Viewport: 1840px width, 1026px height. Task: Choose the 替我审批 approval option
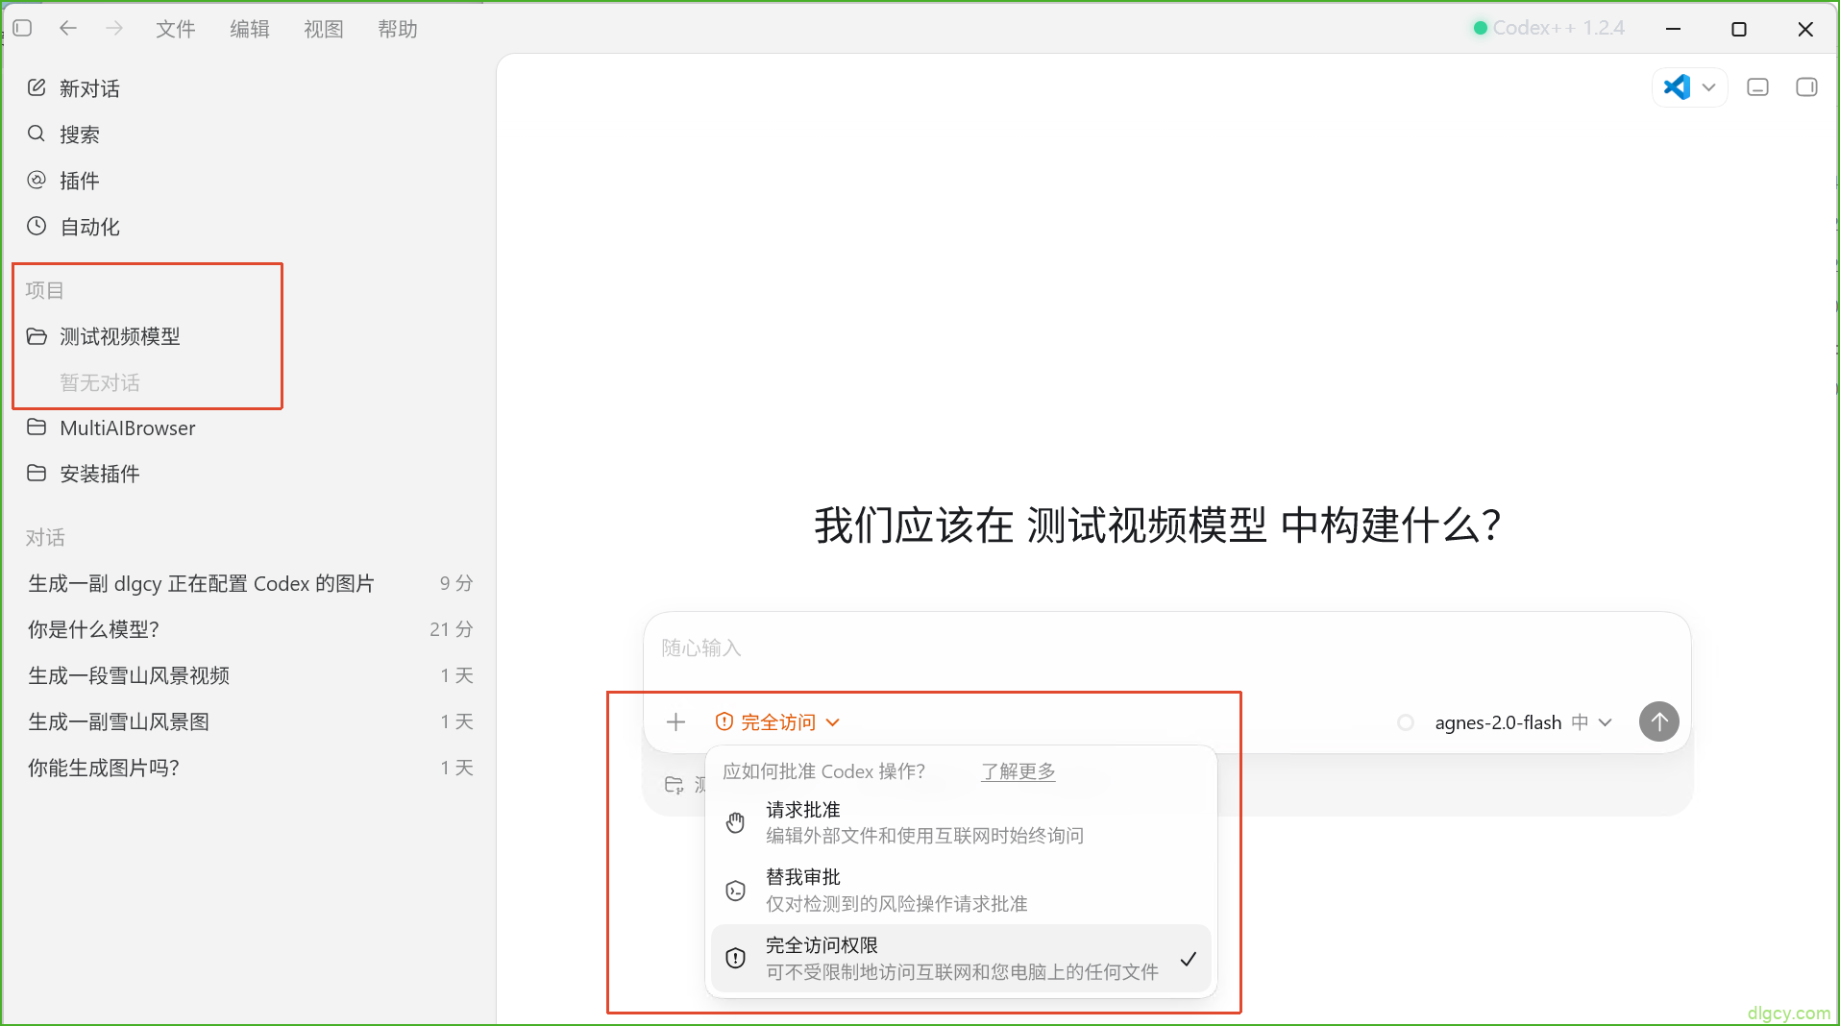pos(961,891)
